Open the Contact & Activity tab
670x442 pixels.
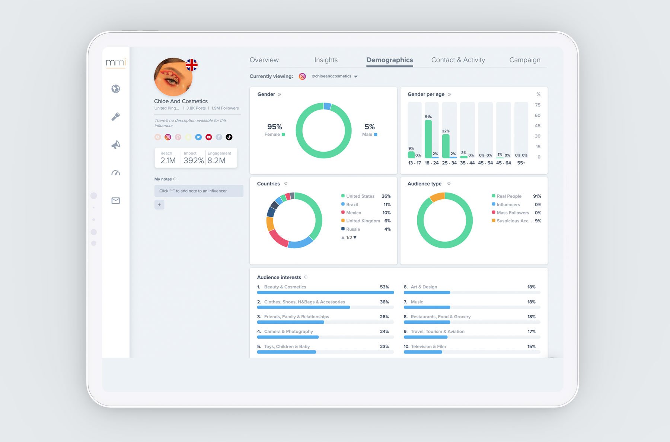click(x=458, y=60)
